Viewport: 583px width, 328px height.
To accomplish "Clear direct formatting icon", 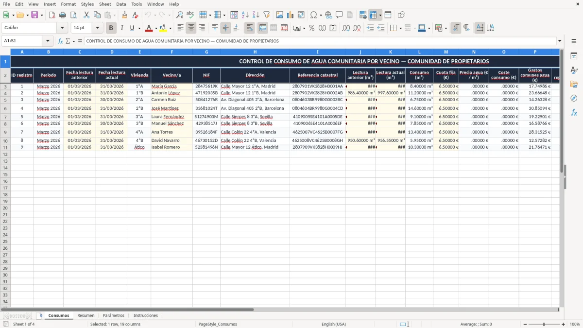I will pos(136,15).
